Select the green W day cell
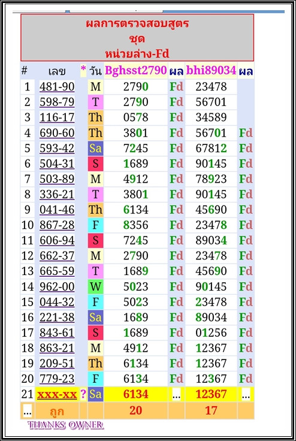296x441 pixels. click(x=95, y=286)
